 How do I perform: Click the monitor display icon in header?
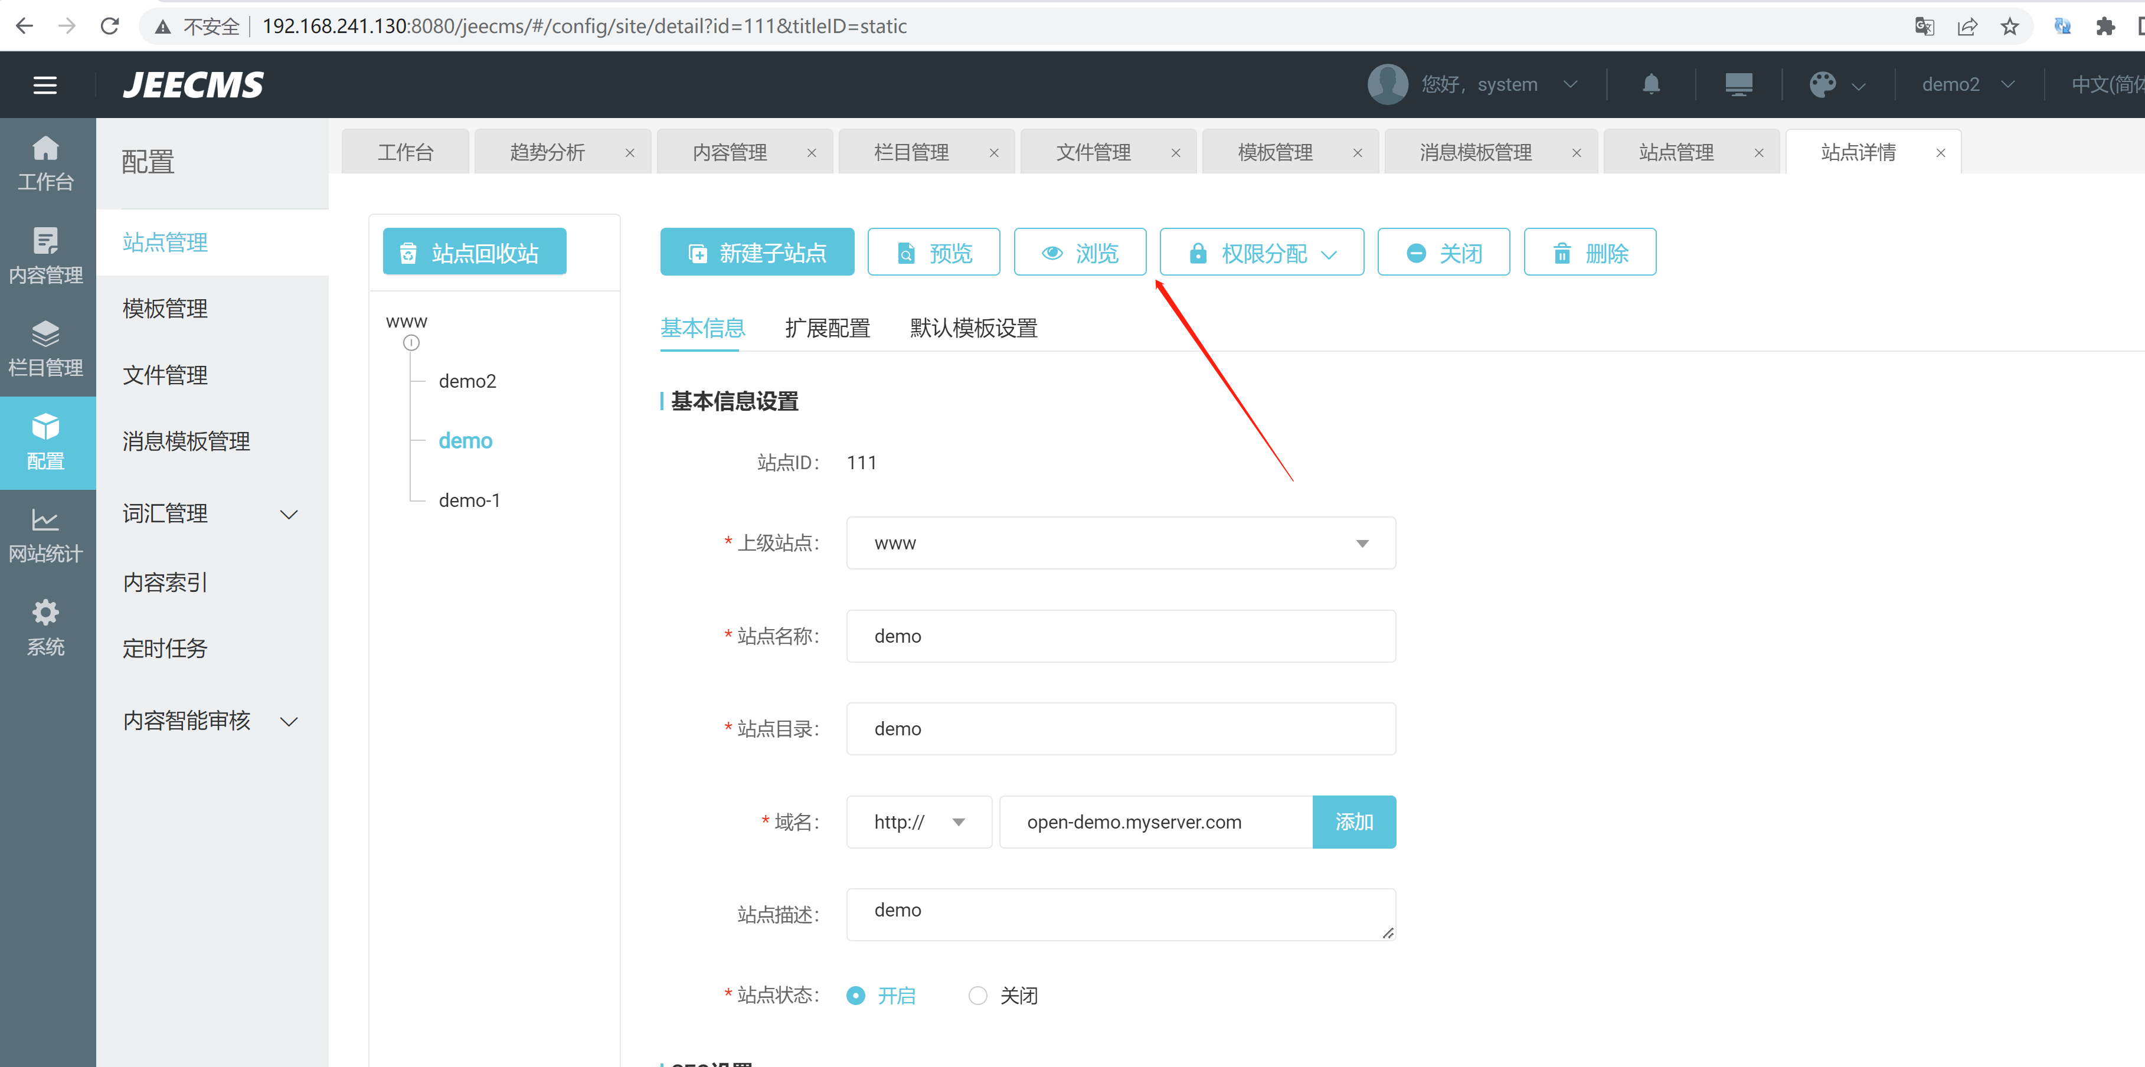click(x=1738, y=85)
